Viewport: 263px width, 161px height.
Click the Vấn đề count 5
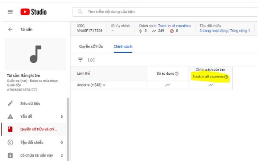tap(62, 116)
